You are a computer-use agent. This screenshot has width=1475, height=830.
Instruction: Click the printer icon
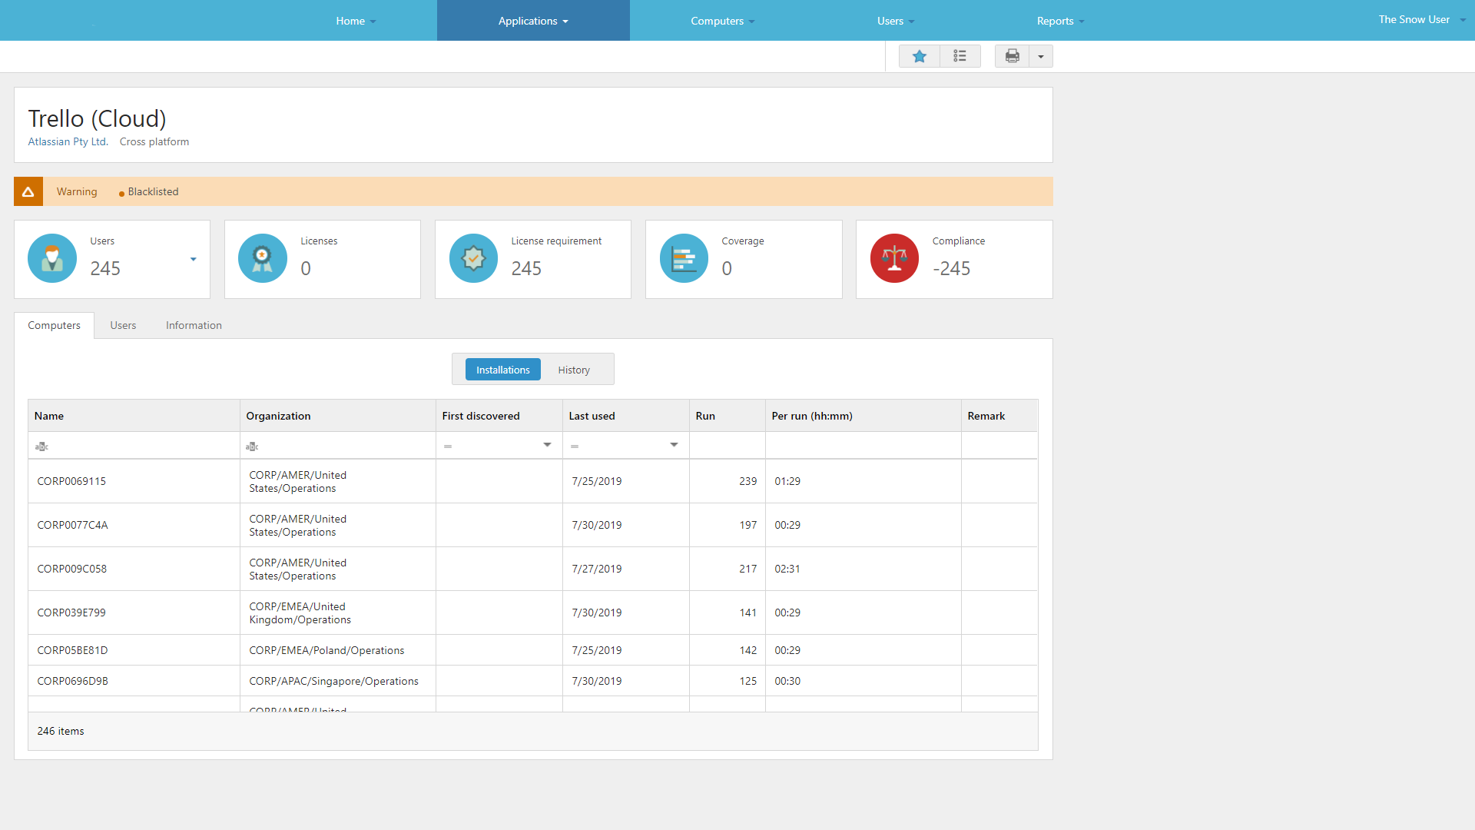[x=1012, y=56]
